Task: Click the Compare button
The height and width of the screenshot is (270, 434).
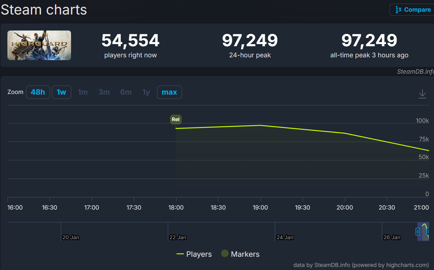Action: coord(413,10)
